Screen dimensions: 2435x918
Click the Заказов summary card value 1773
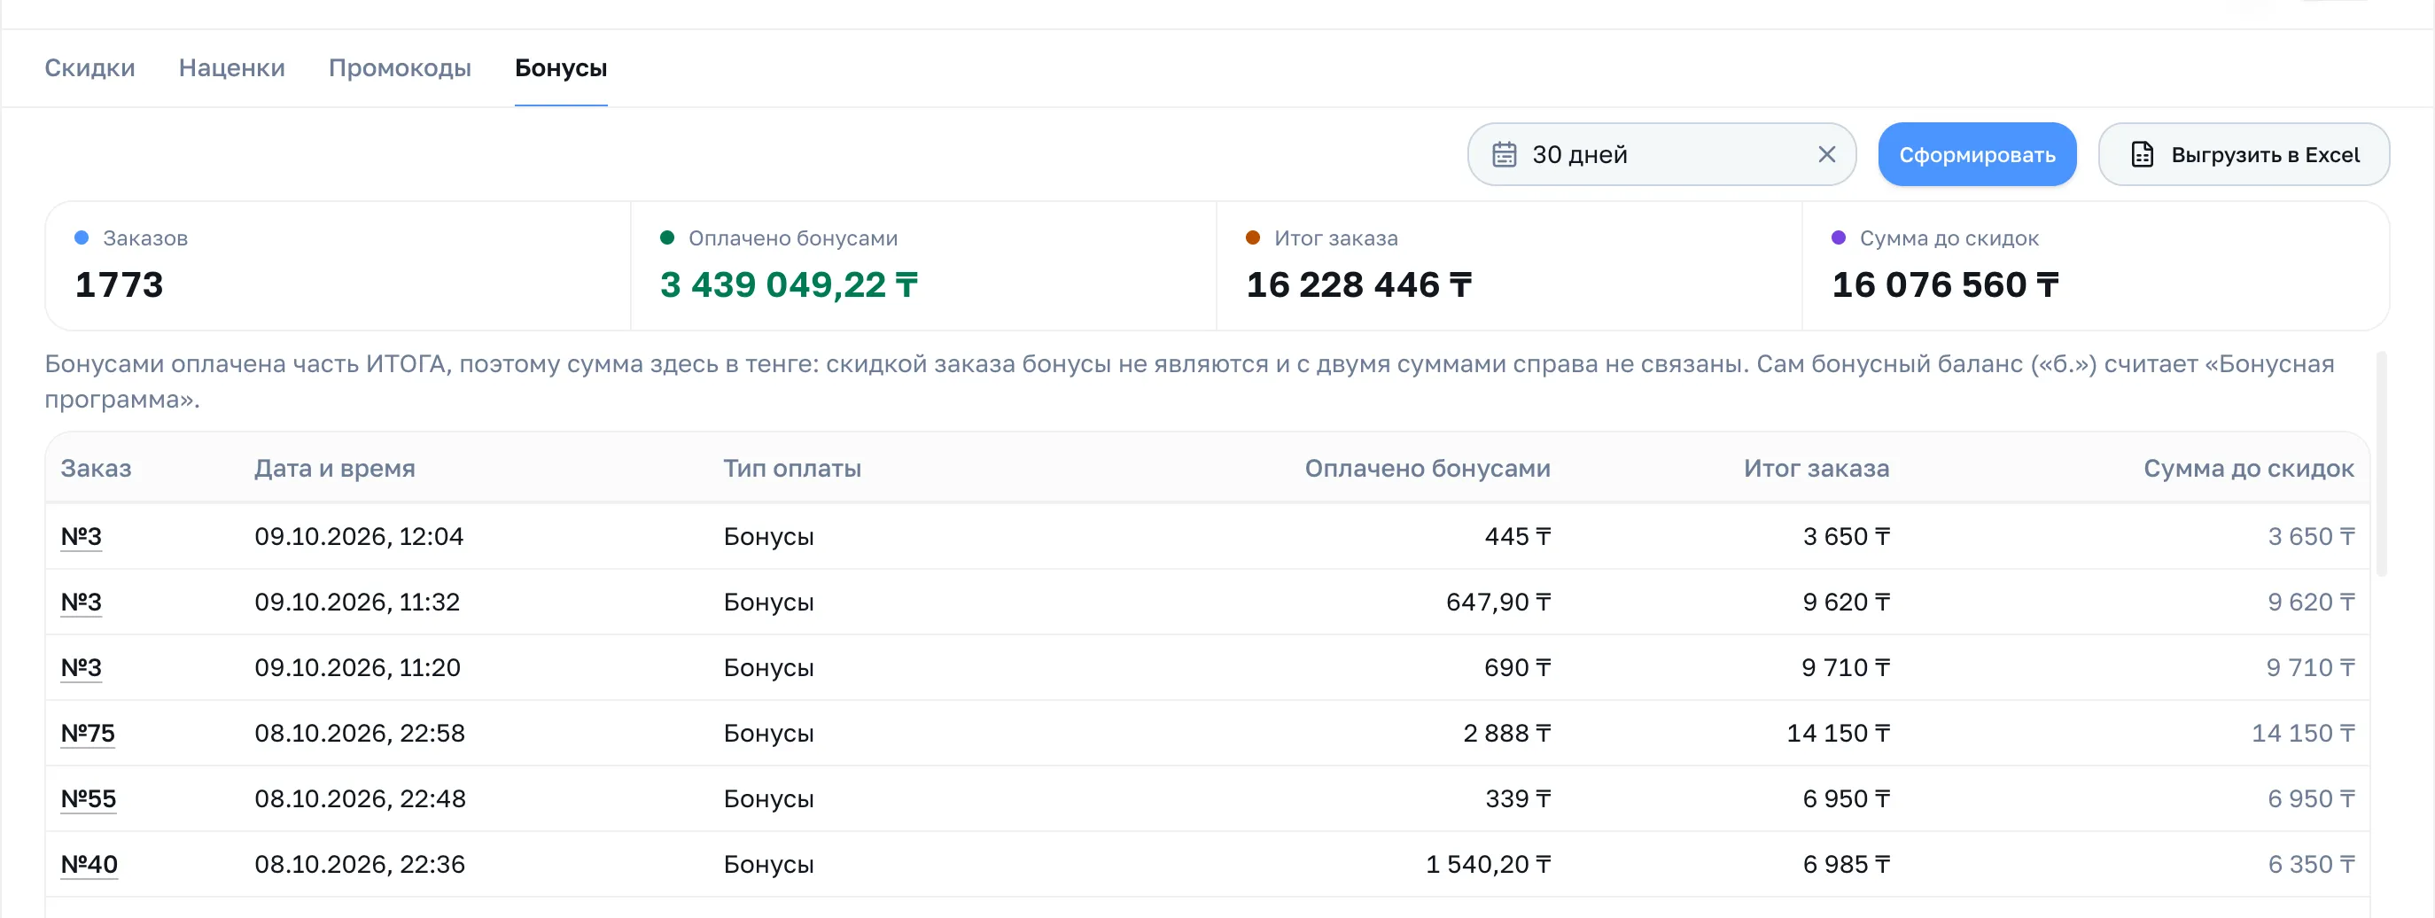119,284
